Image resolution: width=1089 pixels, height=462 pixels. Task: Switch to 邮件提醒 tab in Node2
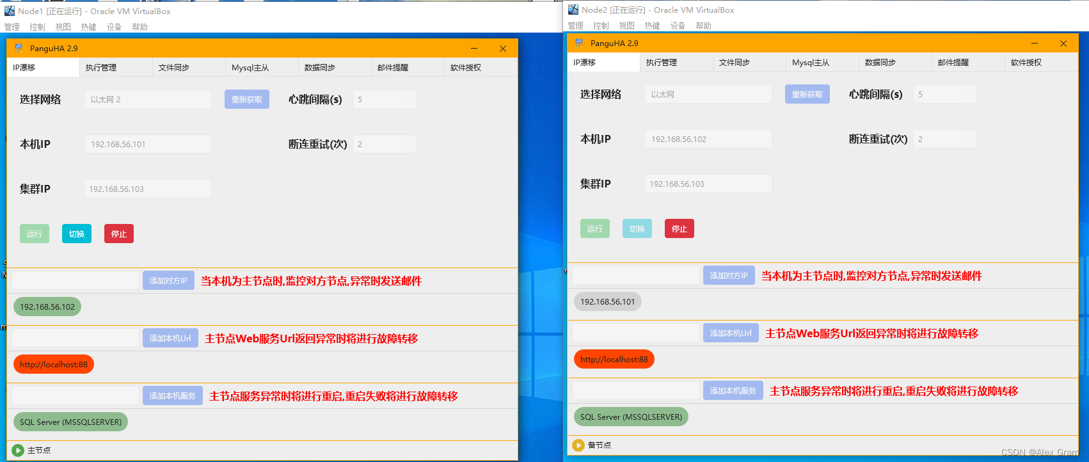[x=968, y=62]
